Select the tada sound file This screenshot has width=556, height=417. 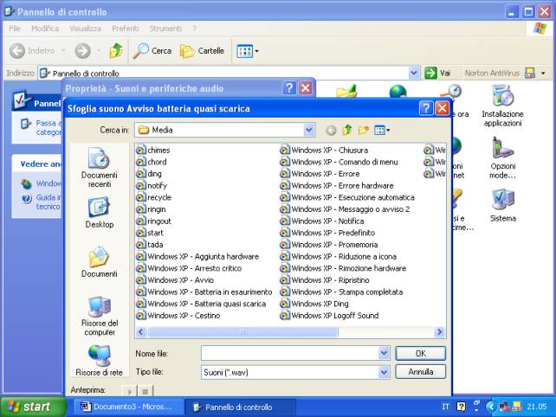150,245
